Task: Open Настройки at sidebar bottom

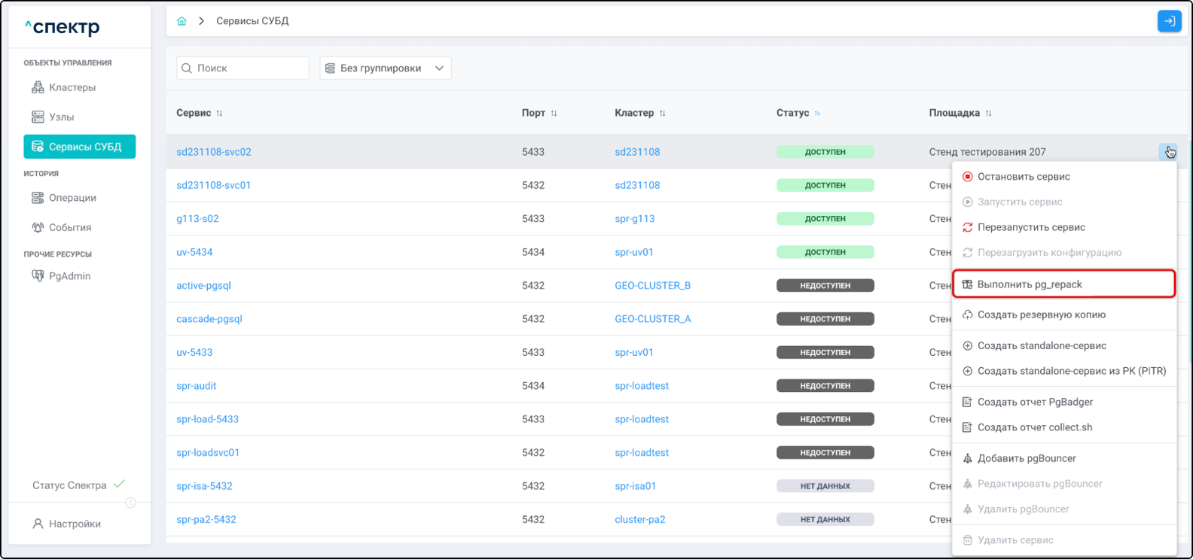Action: 74,524
